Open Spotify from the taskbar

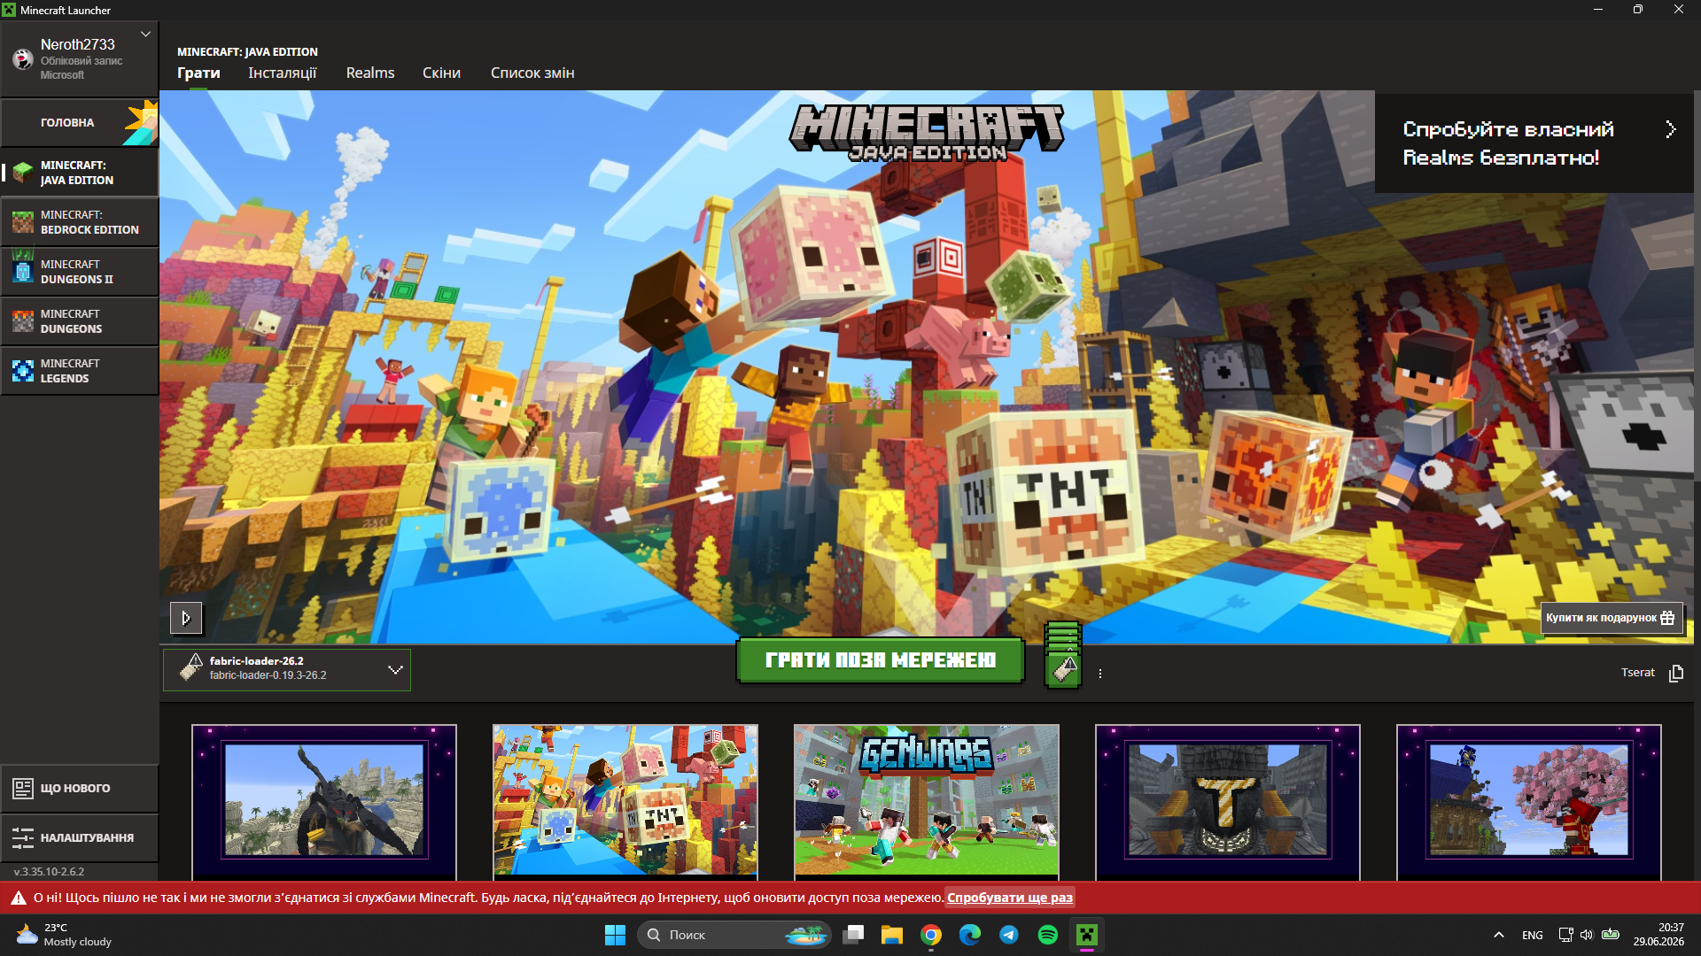pos(1048,935)
